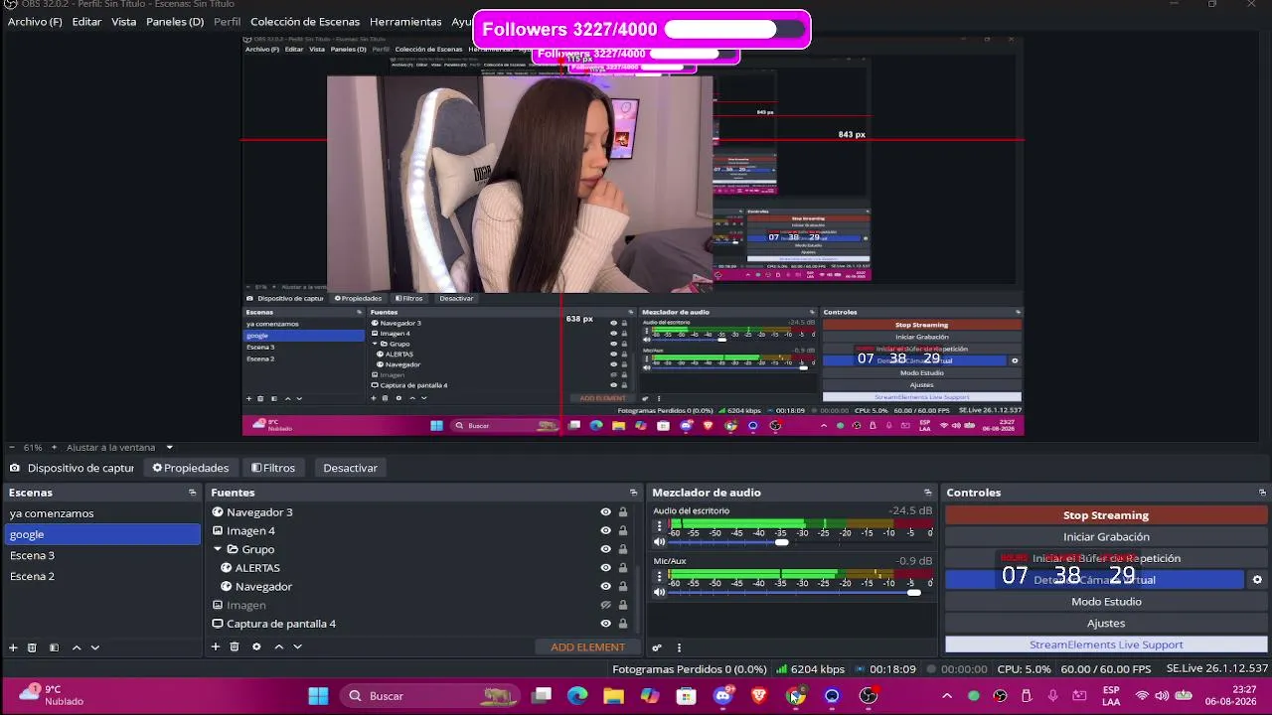Delete the selected scene with the trash icon

[32, 647]
